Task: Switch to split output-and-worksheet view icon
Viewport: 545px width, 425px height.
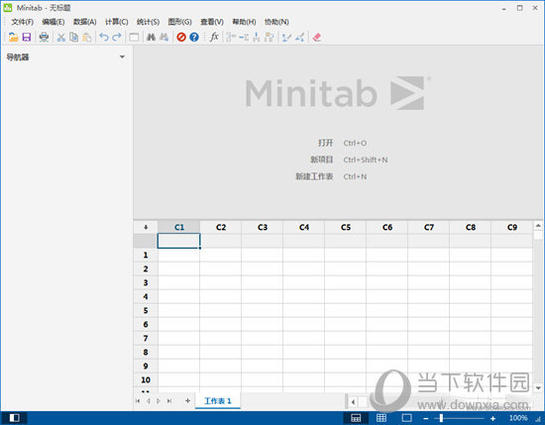Action: point(356,418)
